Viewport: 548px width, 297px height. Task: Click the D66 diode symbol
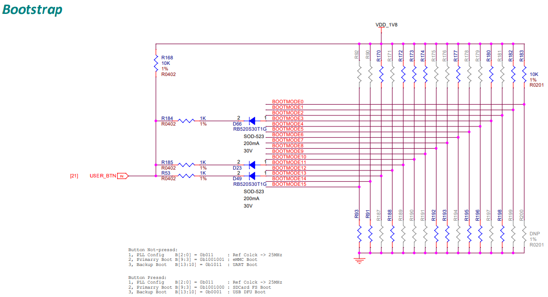[x=252, y=121]
